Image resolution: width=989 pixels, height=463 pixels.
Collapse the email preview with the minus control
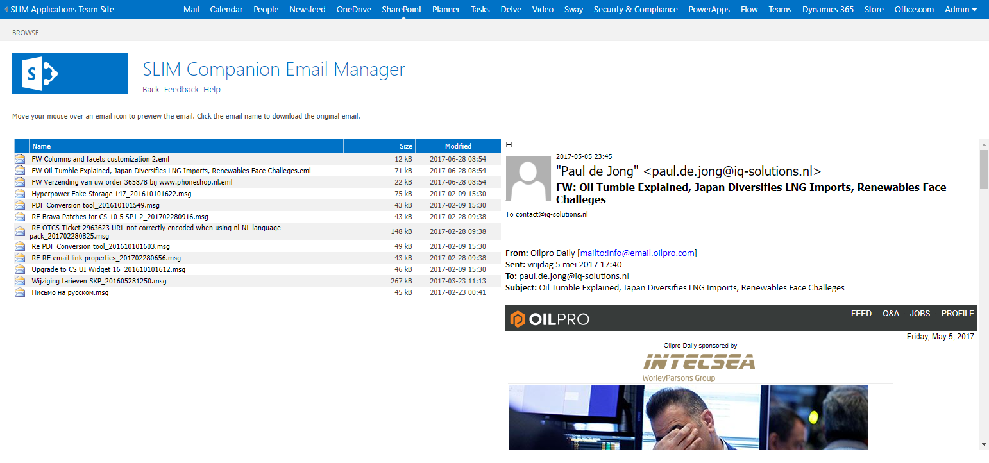coord(508,145)
